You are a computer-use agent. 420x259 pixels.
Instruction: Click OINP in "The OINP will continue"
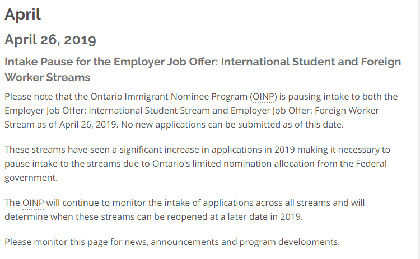pyautogui.click(x=33, y=203)
